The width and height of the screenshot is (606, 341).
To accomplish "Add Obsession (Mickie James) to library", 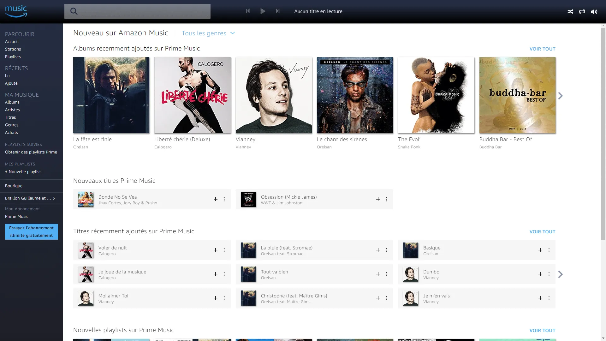I will click(378, 199).
